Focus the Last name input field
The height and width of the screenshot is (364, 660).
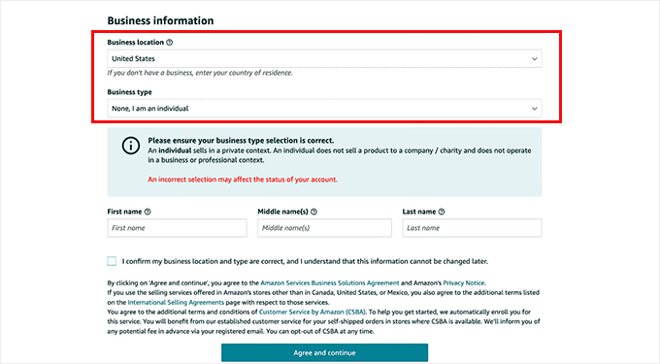[472, 228]
